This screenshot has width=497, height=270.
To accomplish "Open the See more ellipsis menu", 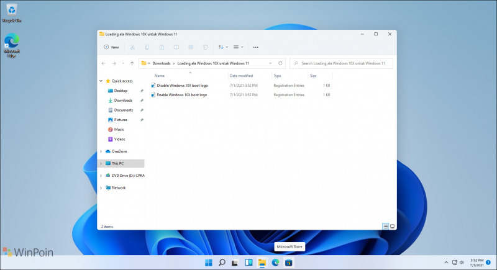I will pyautogui.click(x=256, y=47).
